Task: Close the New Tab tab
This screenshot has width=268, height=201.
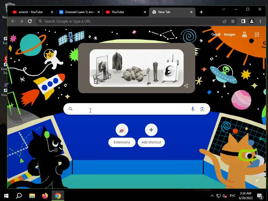Action: coord(191,12)
